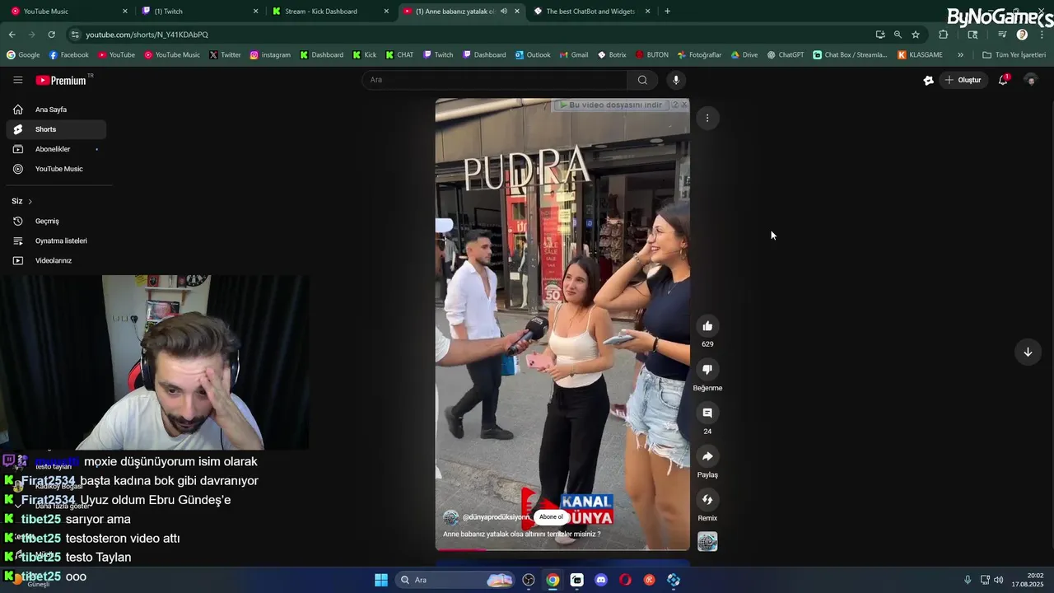Click the YouTube search magnifier button
This screenshot has width=1054, height=593.
pos(642,80)
